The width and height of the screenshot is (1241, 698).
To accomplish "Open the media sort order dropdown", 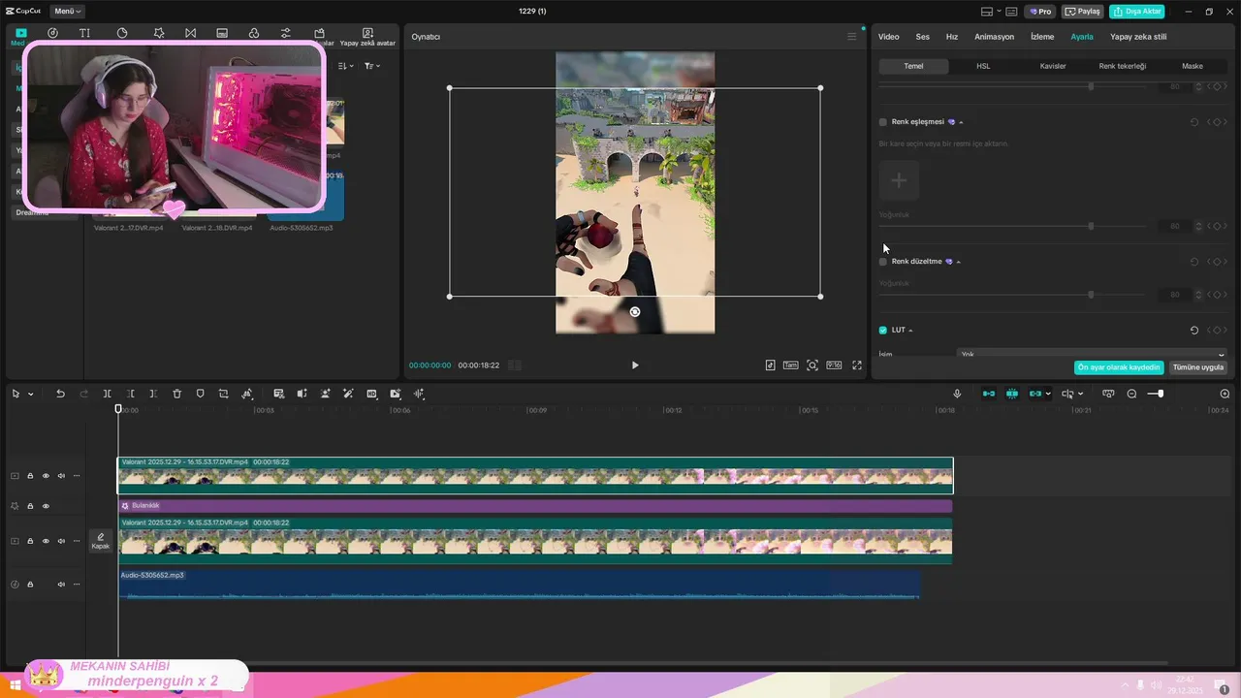I will (346, 66).
